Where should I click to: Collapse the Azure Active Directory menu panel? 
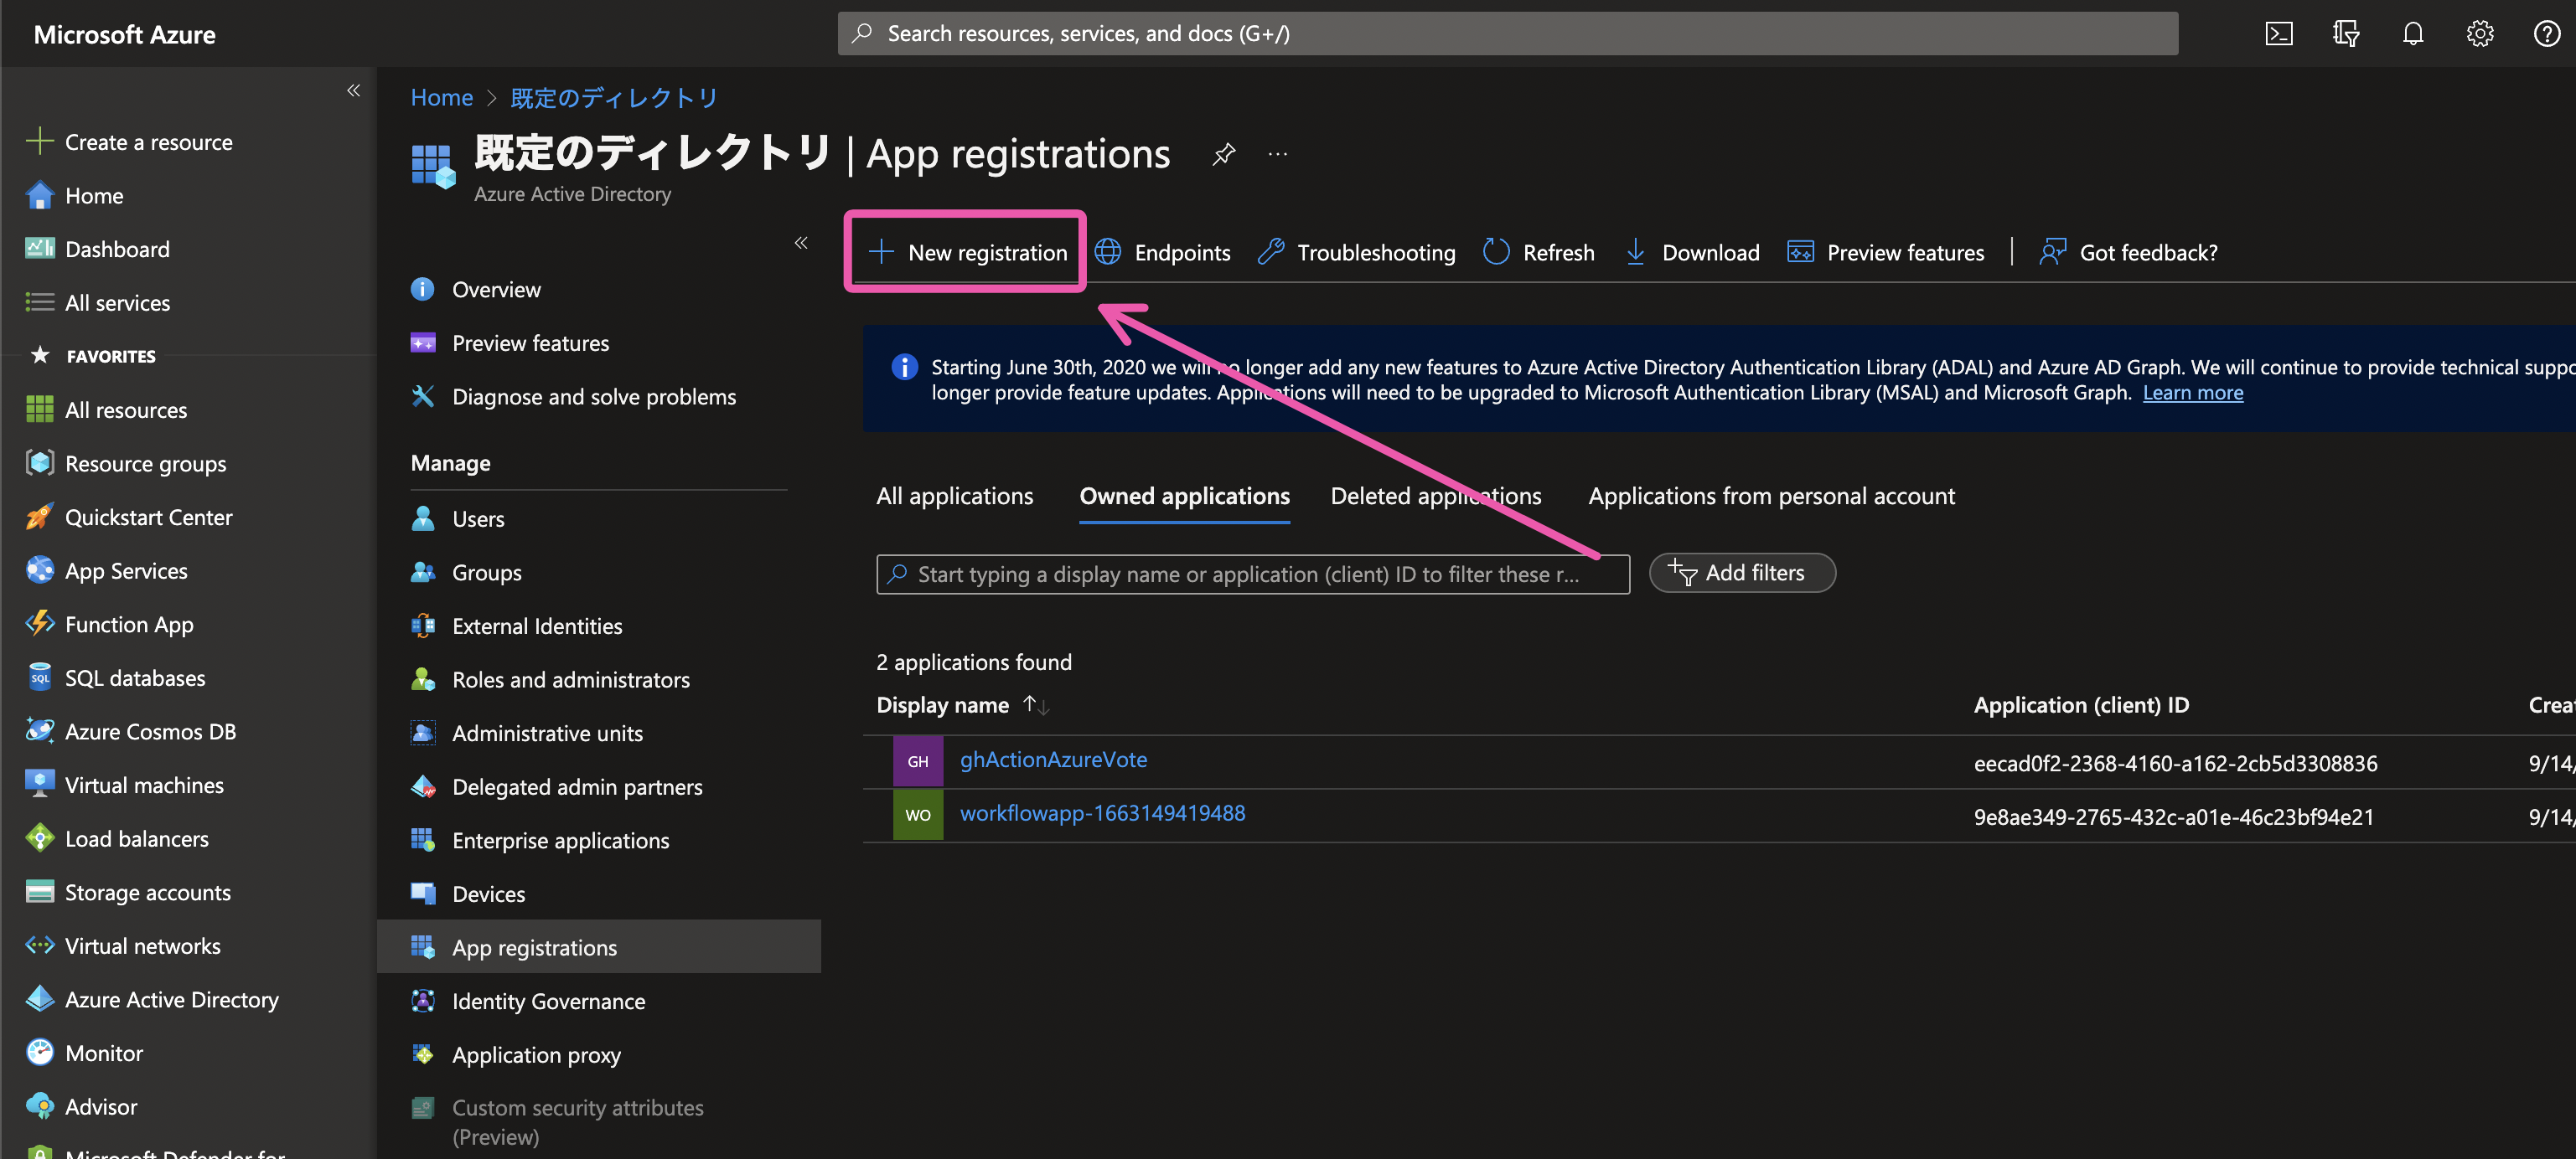click(800, 242)
